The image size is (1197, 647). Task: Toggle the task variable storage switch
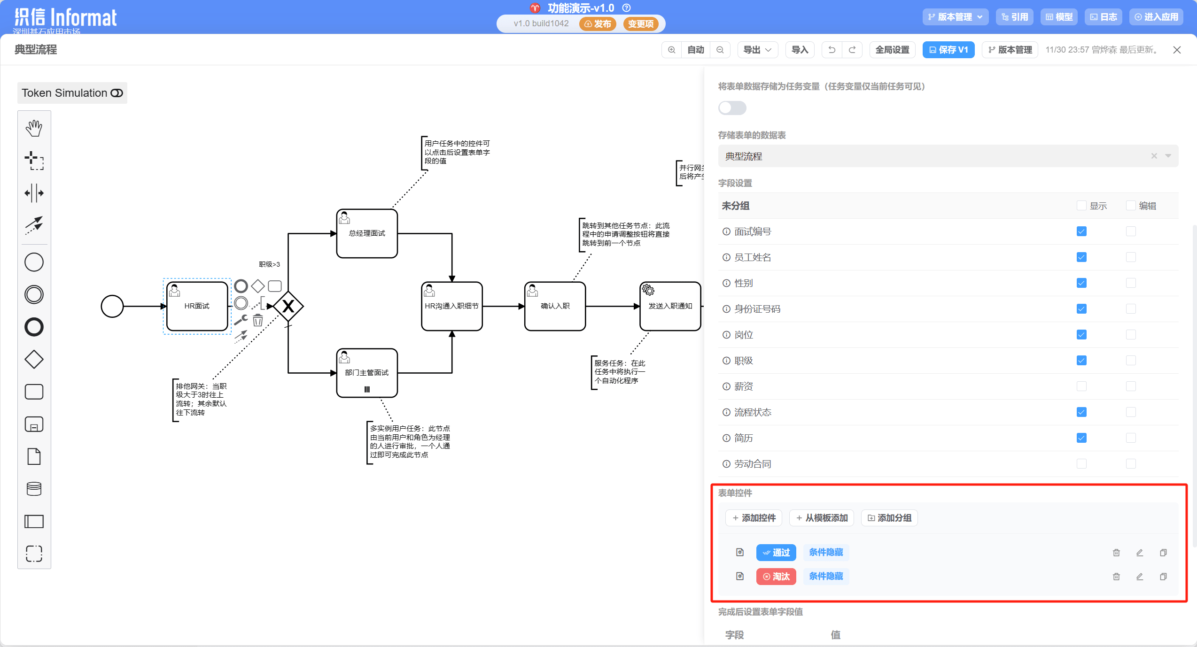coord(732,108)
